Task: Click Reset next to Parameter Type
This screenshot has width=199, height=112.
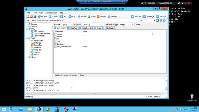Action: 137,24
